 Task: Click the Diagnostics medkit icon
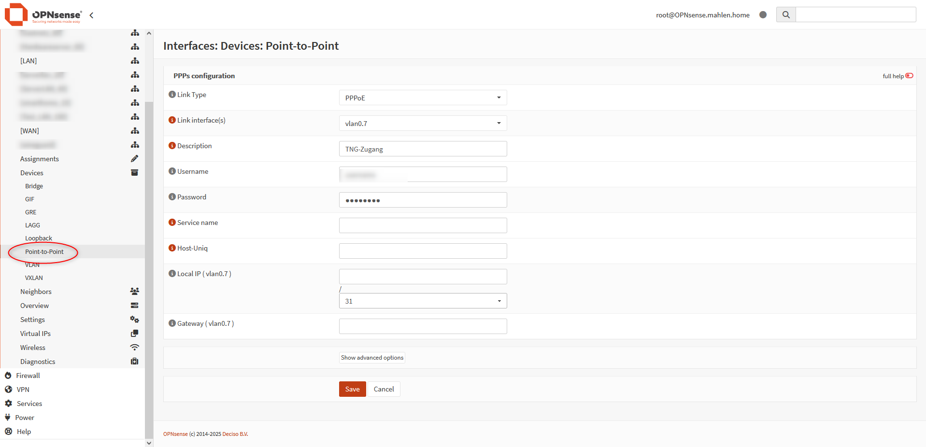pos(134,362)
